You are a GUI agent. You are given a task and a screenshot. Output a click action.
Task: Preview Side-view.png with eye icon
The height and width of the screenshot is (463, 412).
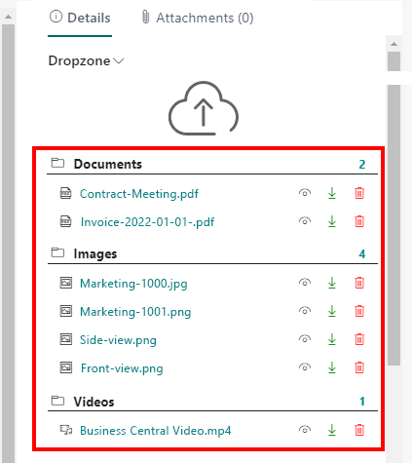[x=305, y=339]
